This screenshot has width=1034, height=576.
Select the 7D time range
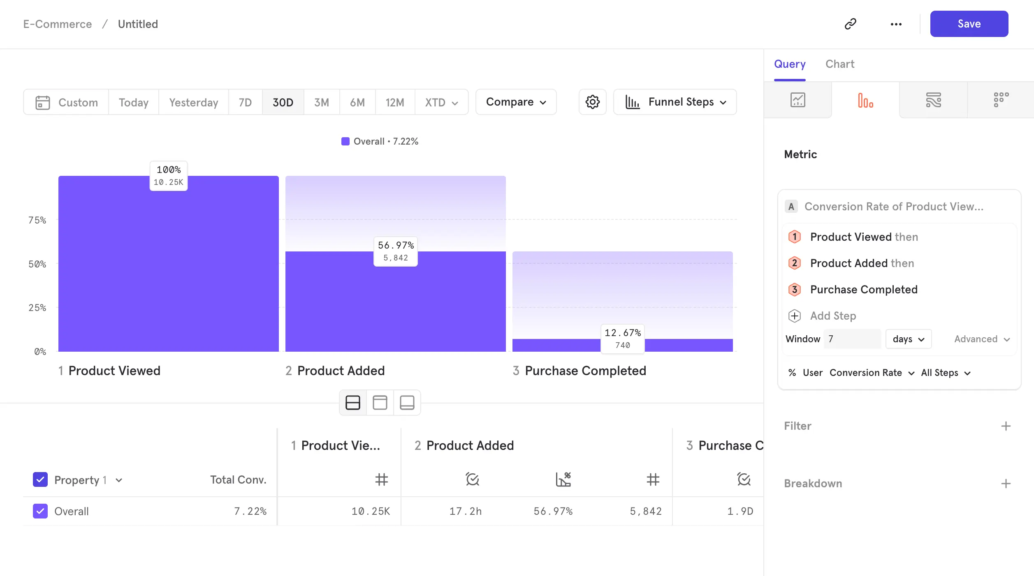(245, 102)
